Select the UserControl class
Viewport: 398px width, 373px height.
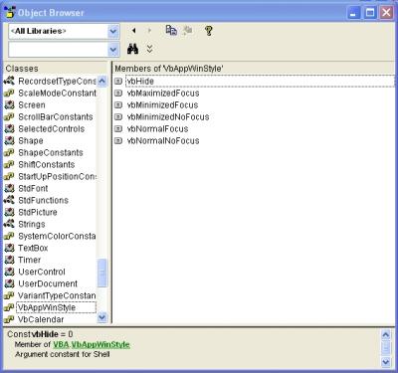[x=42, y=272]
